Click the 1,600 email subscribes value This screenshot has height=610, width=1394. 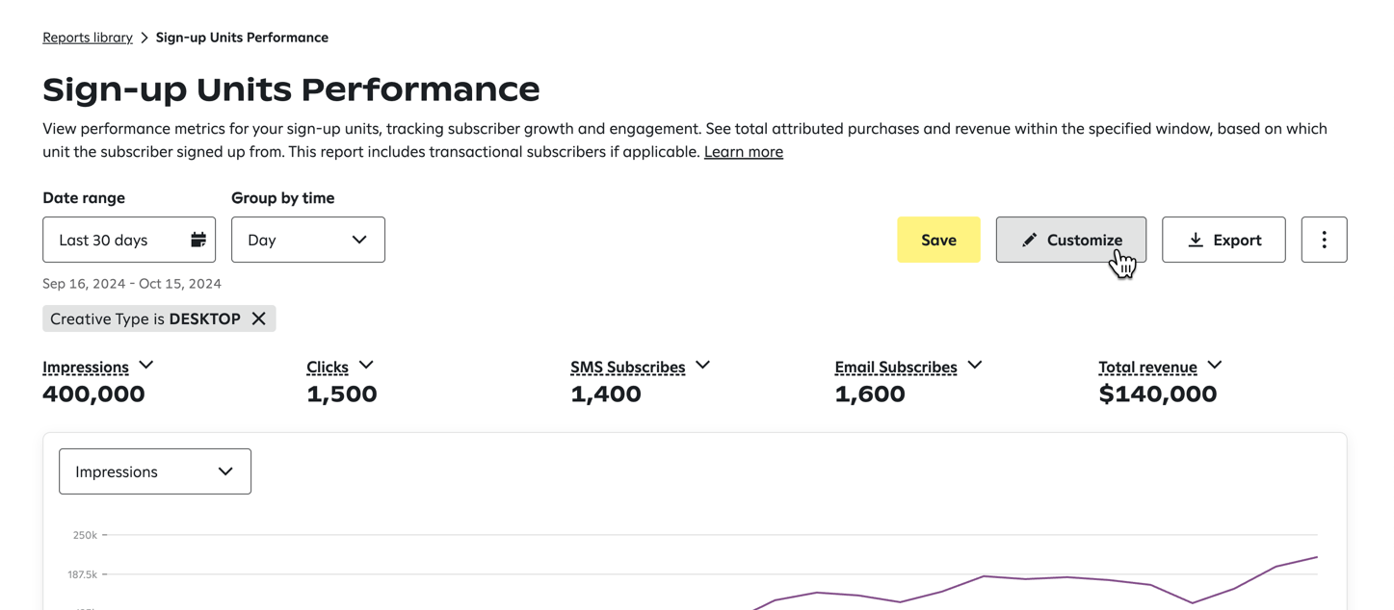pyautogui.click(x=870, y=394)
